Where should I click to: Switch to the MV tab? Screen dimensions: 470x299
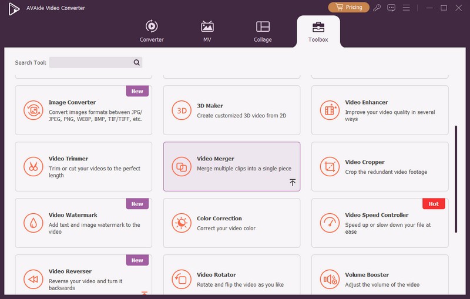(207, 31)
